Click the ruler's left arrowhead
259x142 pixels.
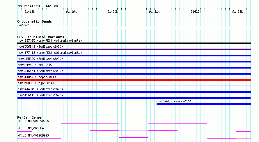[x=18, y=9]
